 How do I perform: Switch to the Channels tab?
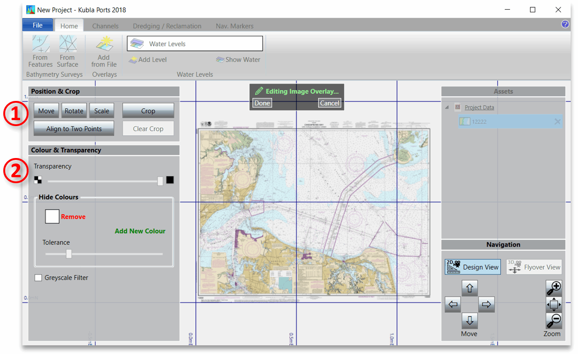point(105,26)
